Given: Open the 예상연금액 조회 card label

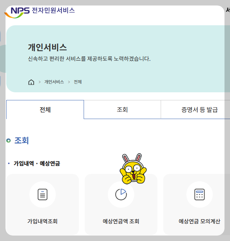Looking at the screenshot, I should click(x=121, y=221).
